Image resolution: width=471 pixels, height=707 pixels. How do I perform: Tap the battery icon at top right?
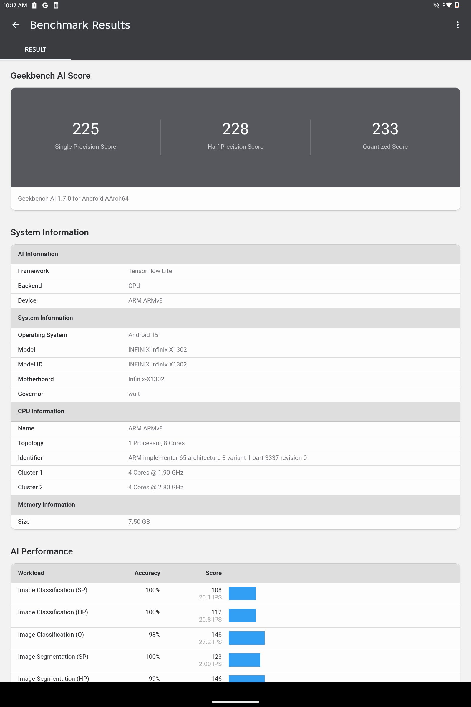pos(457,5)
